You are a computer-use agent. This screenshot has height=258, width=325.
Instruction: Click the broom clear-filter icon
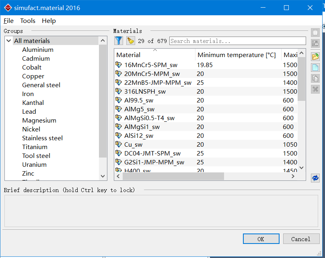point(130,41)
